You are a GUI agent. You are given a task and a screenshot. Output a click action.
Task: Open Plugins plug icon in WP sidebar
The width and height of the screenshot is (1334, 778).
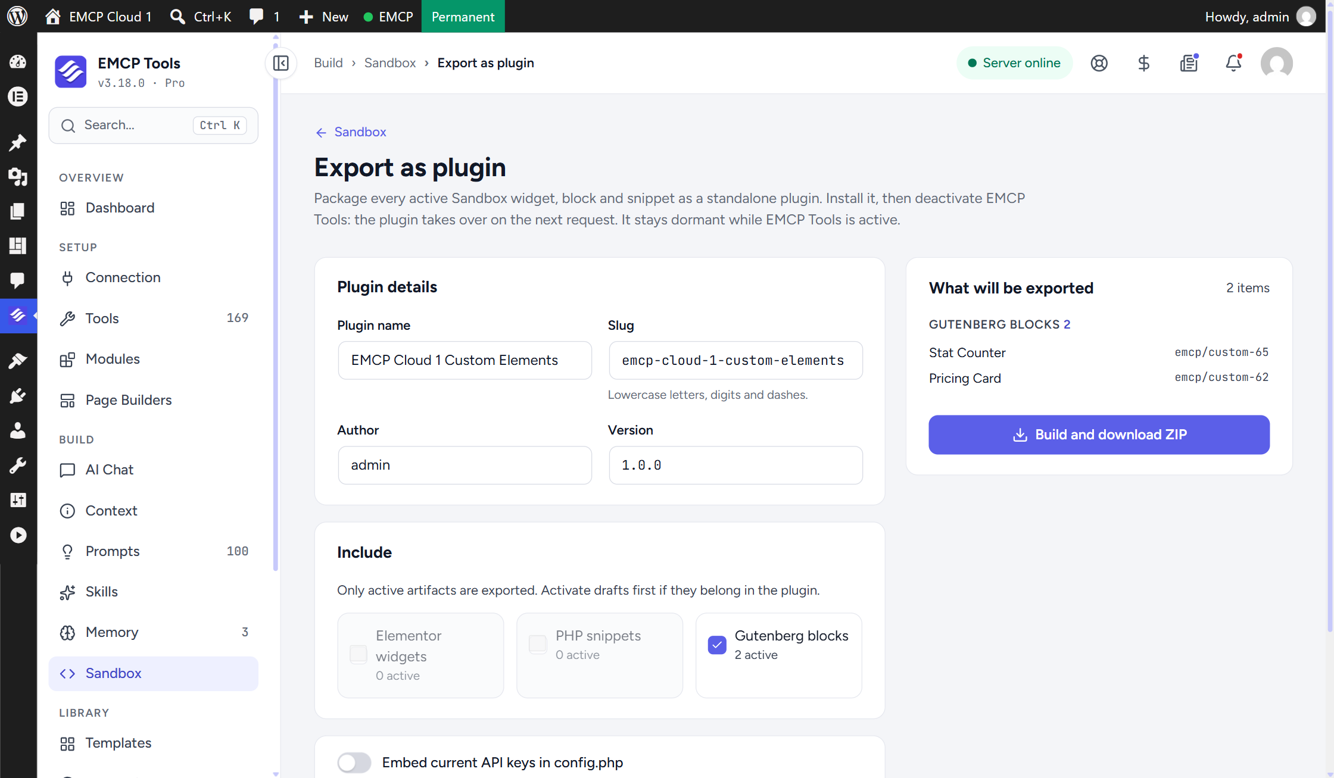(x=18, y=395)
